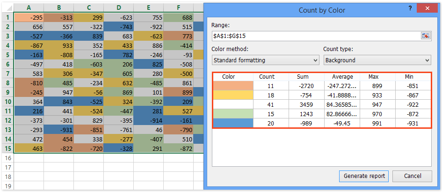Select the light green color swatch
Viewport: 442px width, 192px height.
point(233,113)
